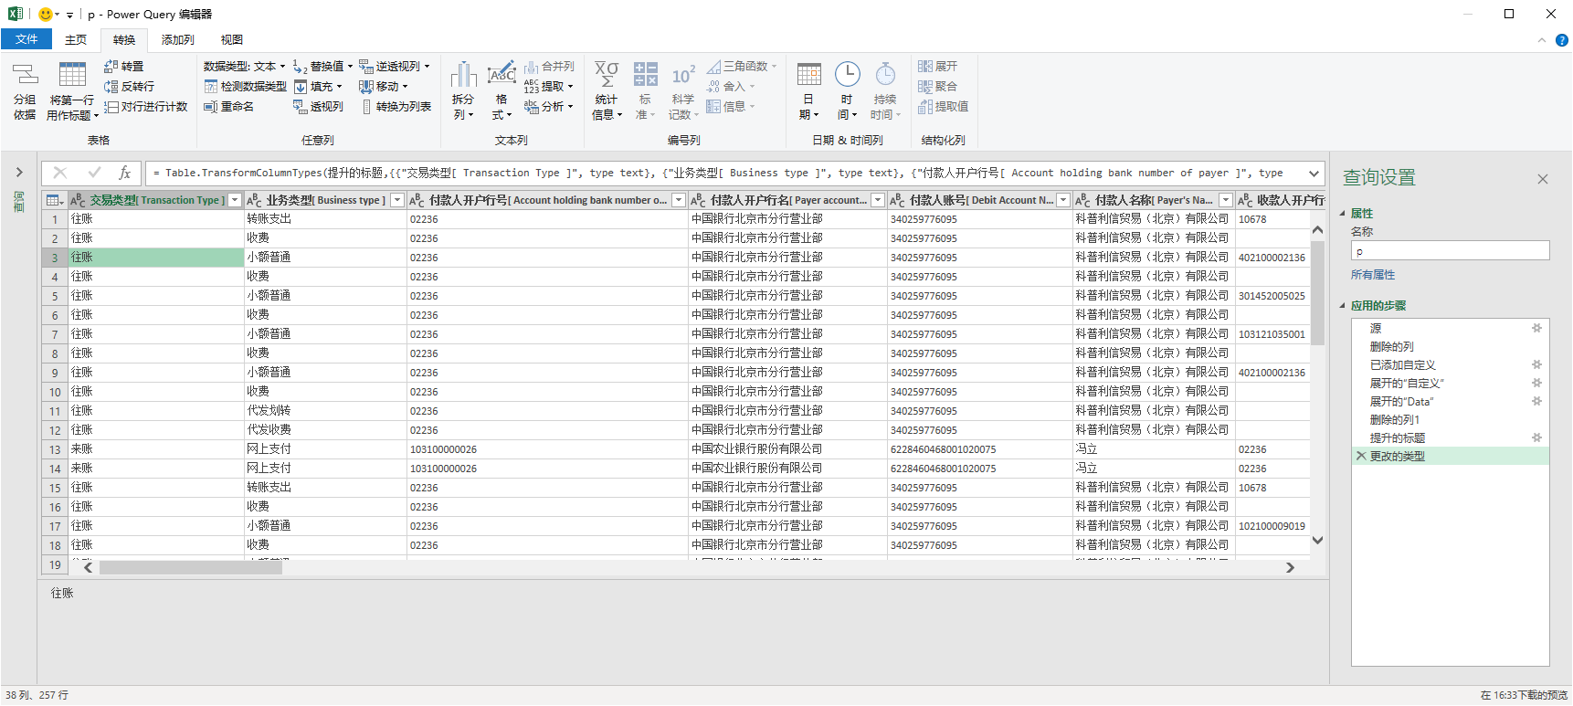1573x706 pixels.
Task: Open the 文件 file tab
Action: point(26,39)
